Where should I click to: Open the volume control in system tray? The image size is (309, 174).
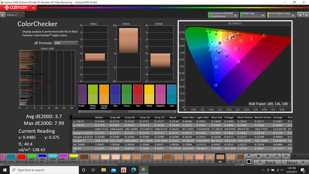282,170
